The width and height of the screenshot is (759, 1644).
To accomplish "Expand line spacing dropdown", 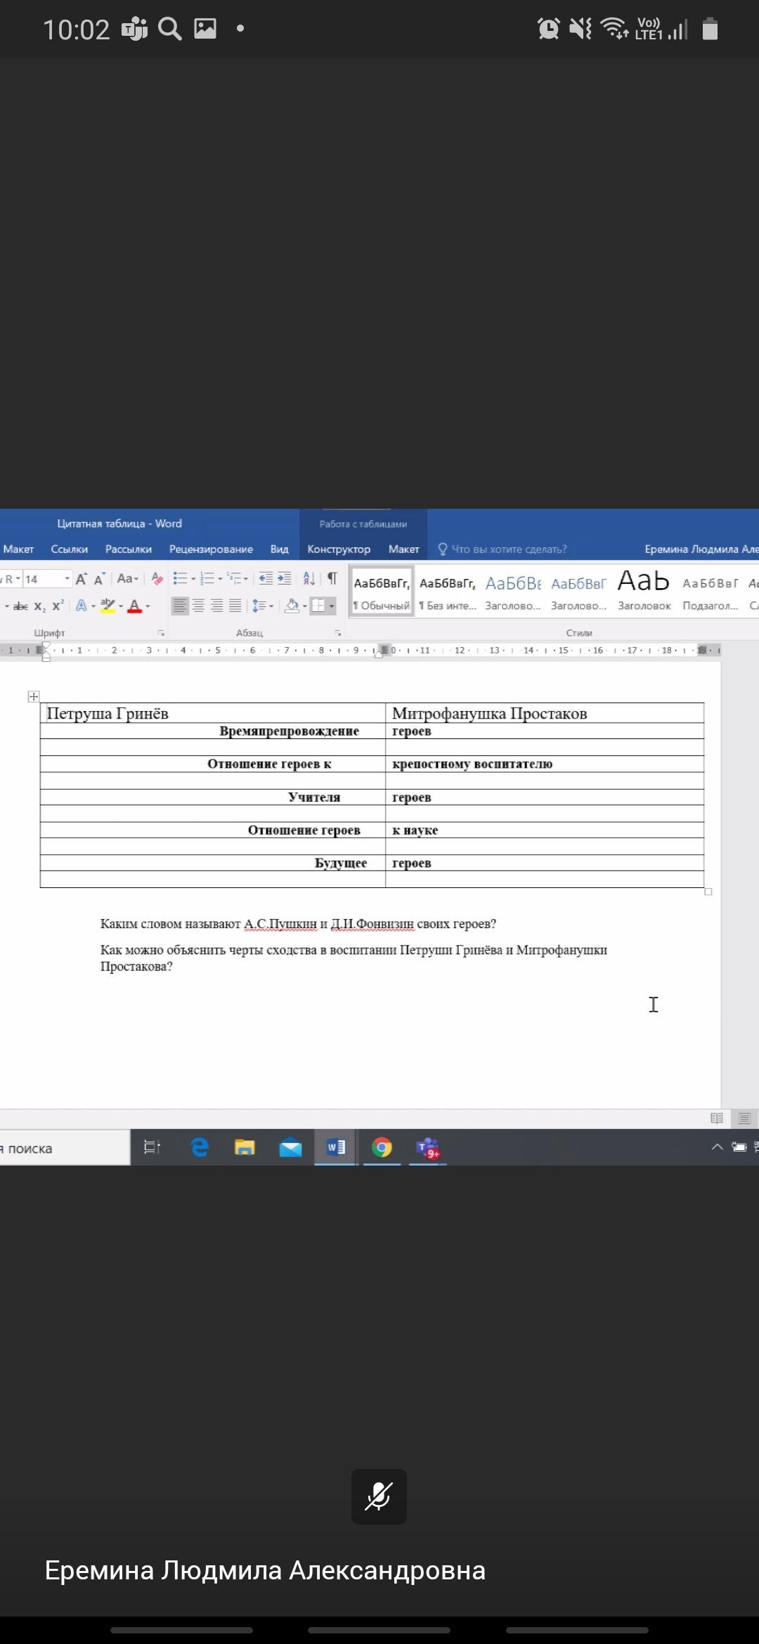I will pyautogui.click(x=271, y=606).
